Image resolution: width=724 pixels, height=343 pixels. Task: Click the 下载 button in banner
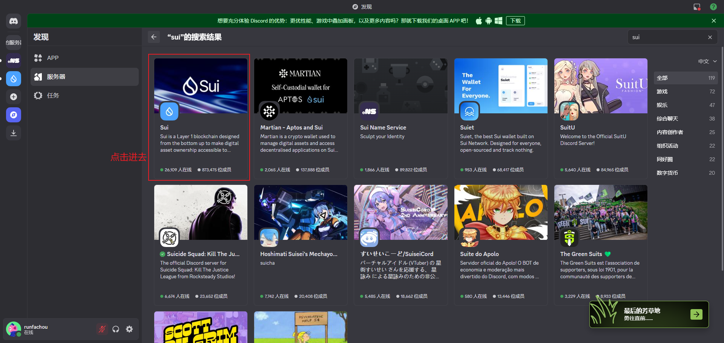pyautogui.click(x=515, y=21)
